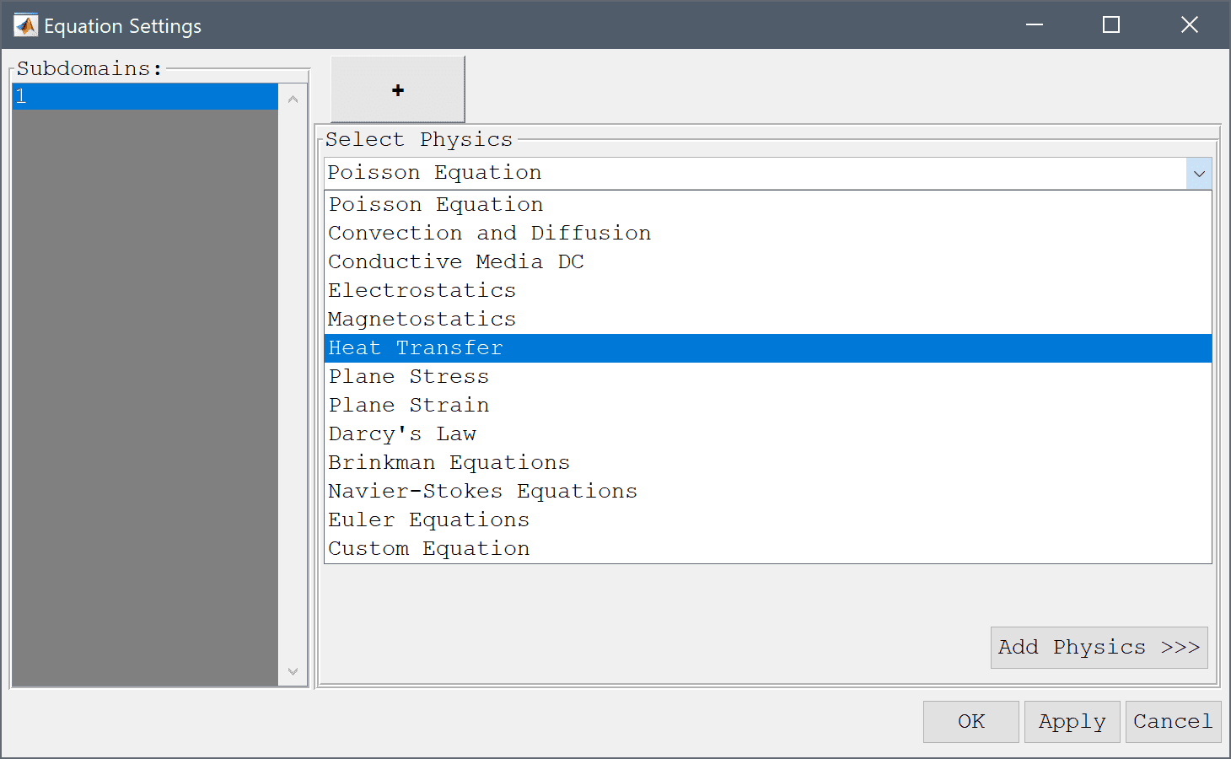This screenshot has width=1231, height=759.
Task: Choose Plane Stress physics mode
Action: click(x=768, y=377)
